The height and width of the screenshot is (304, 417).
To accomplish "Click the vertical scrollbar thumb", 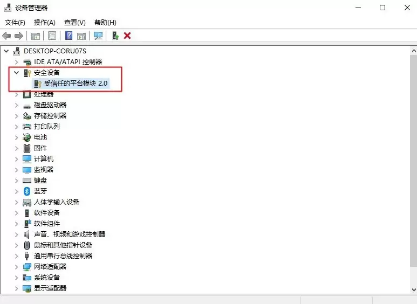I will click(x=414, y=161).
